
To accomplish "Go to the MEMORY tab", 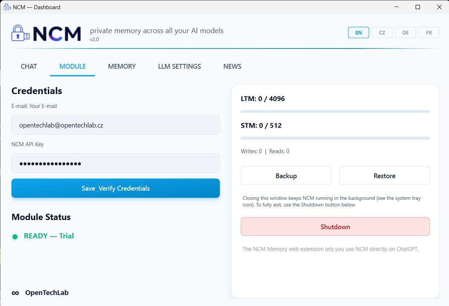I will pos(122,66).
